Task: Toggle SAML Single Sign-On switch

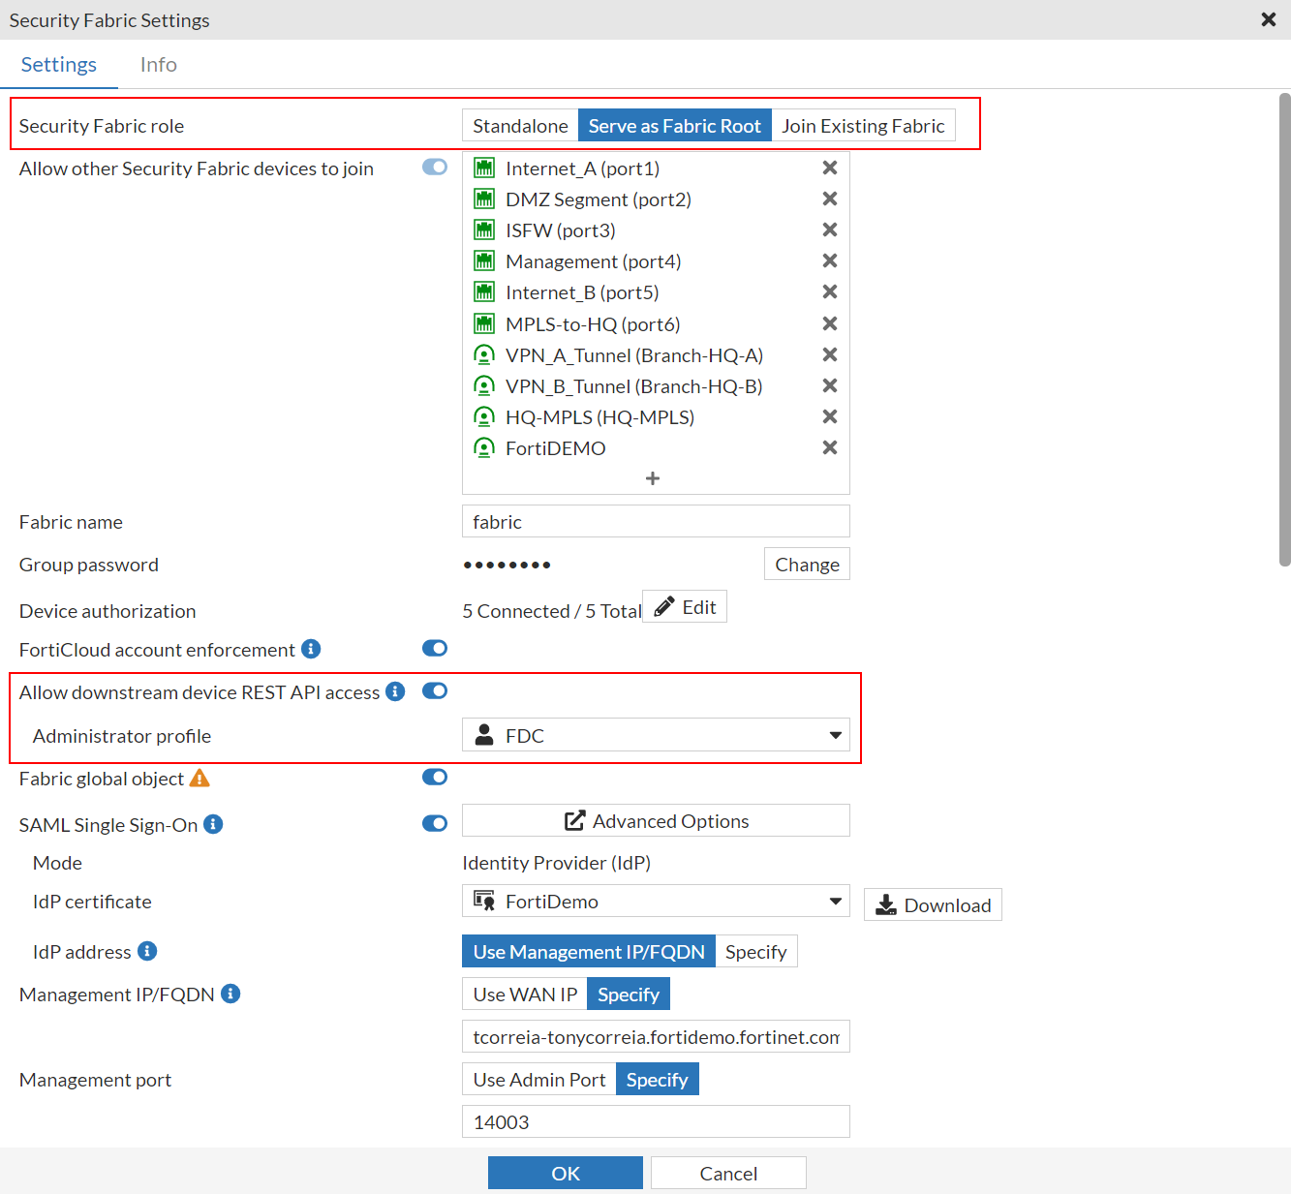Action: click(x=435, y=823)
